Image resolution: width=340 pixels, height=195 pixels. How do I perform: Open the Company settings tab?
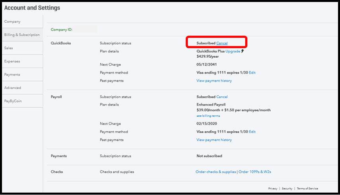pyautogui.click(x=22, y=21)
